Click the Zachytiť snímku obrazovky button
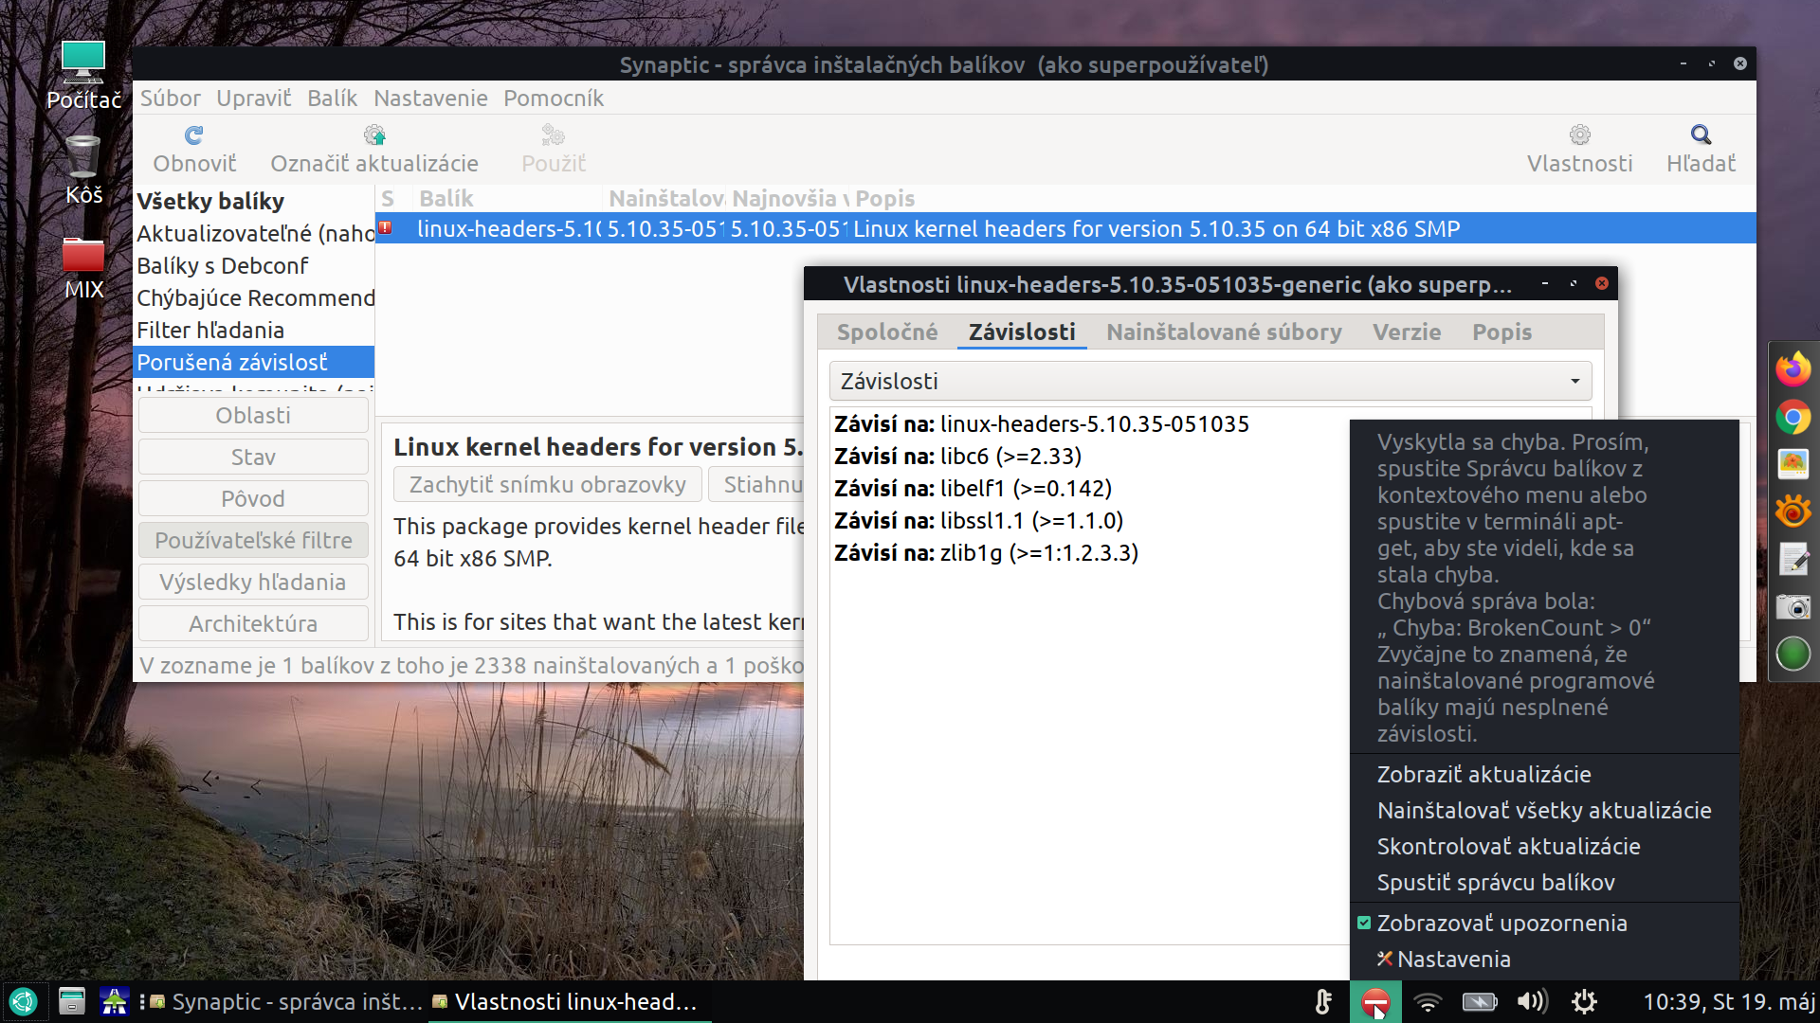Image resolution: width=1820 pixels, height=1023 pixels. [547, 485]
